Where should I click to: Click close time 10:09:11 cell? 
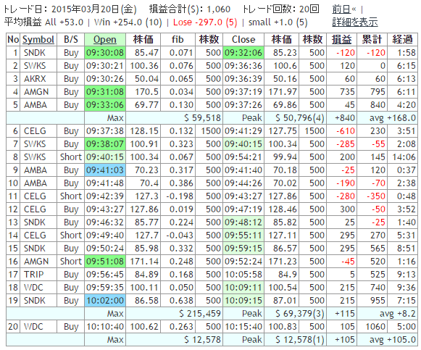tap(243, 288)
